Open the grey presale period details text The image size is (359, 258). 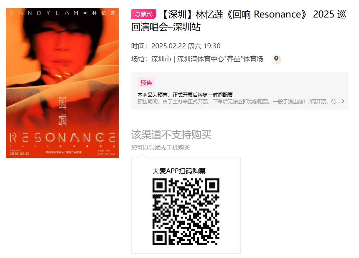[239, 102]
